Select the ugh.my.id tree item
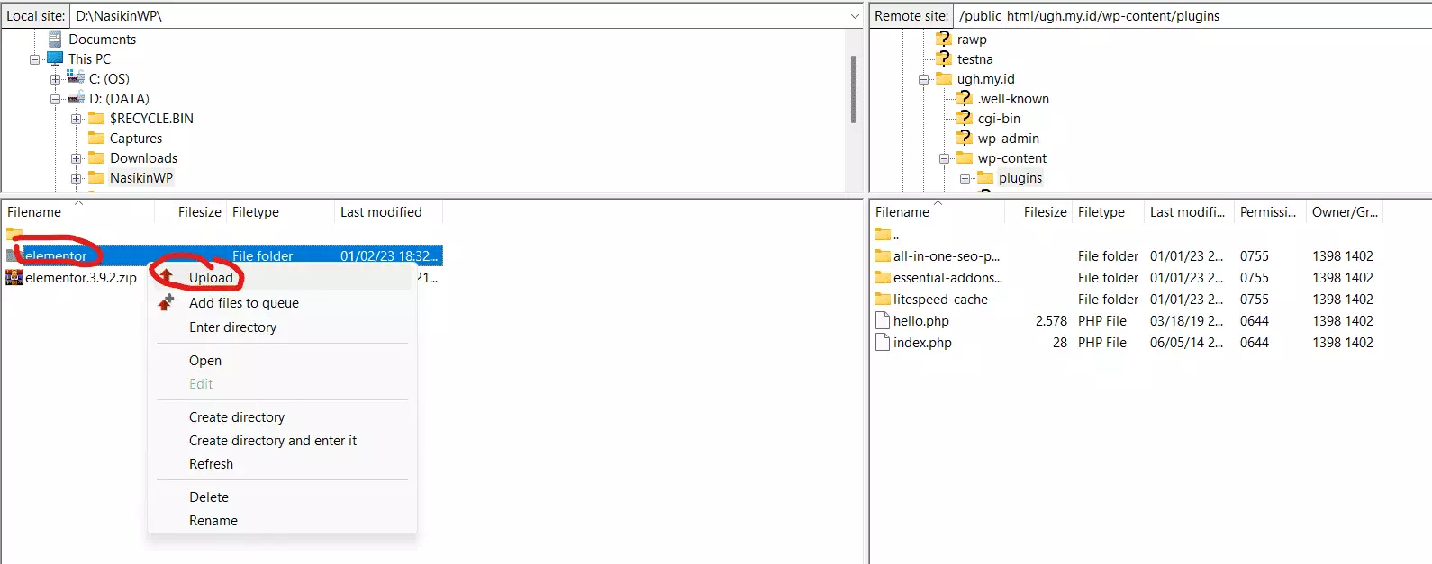This screenshot has height=564, width=1432. pyautogui.click(x=985, y=79)
